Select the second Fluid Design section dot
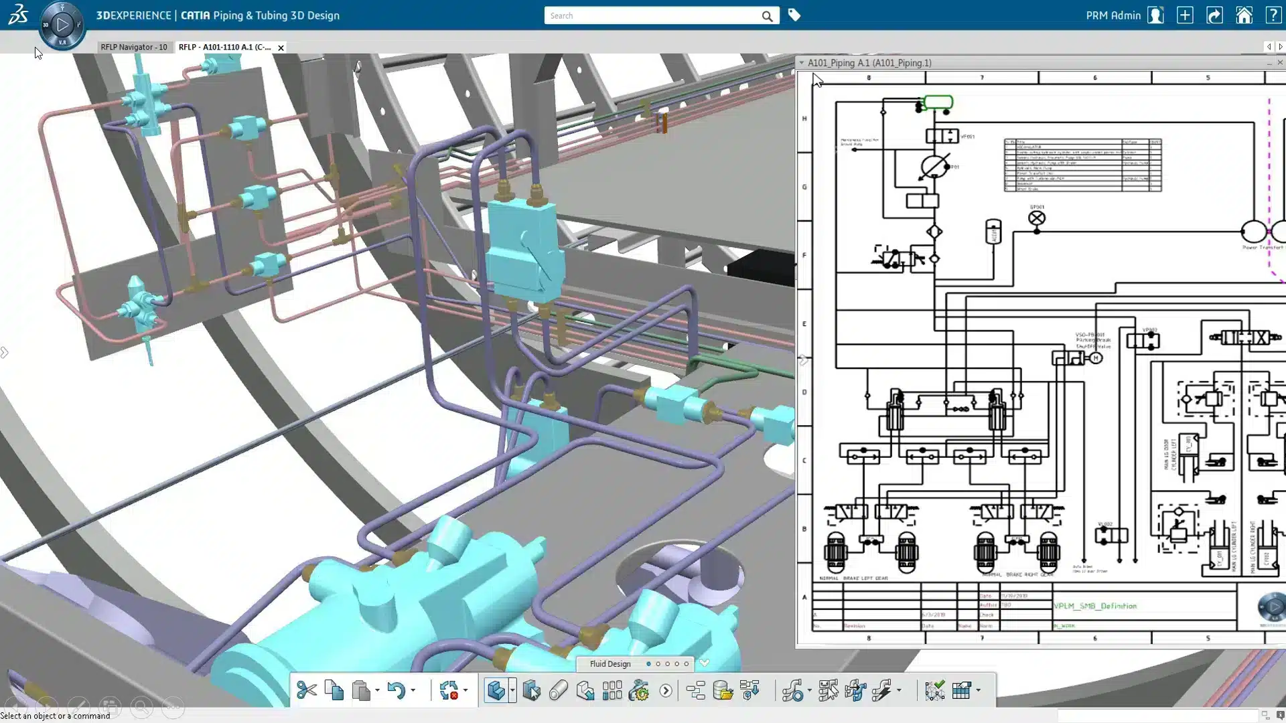Image resolution: width=1286 pixels, height=723 pixels. point(658,664)
